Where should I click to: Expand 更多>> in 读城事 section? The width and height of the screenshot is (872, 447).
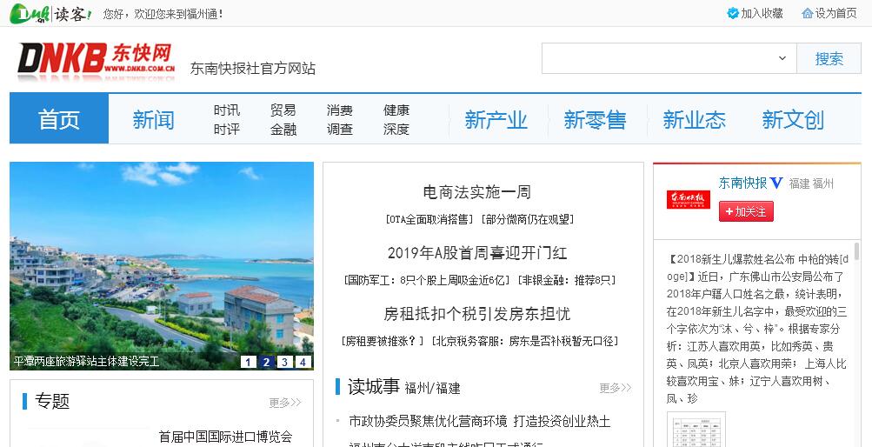[x=615, y=388]
